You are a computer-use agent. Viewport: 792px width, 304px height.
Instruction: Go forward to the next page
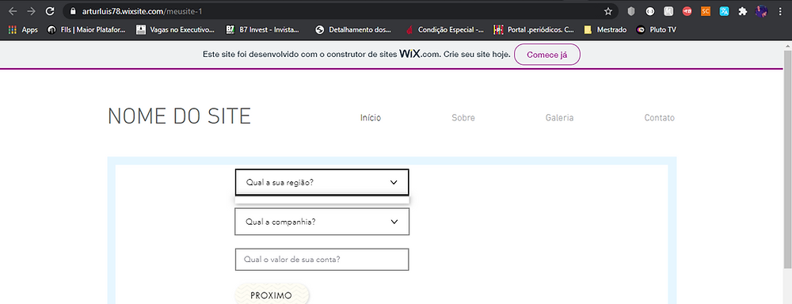[32, 11]
